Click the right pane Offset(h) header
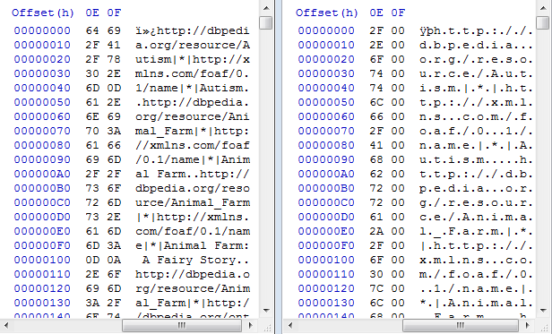The height and width of the screenshot is (334, 552). coord(327,13)
